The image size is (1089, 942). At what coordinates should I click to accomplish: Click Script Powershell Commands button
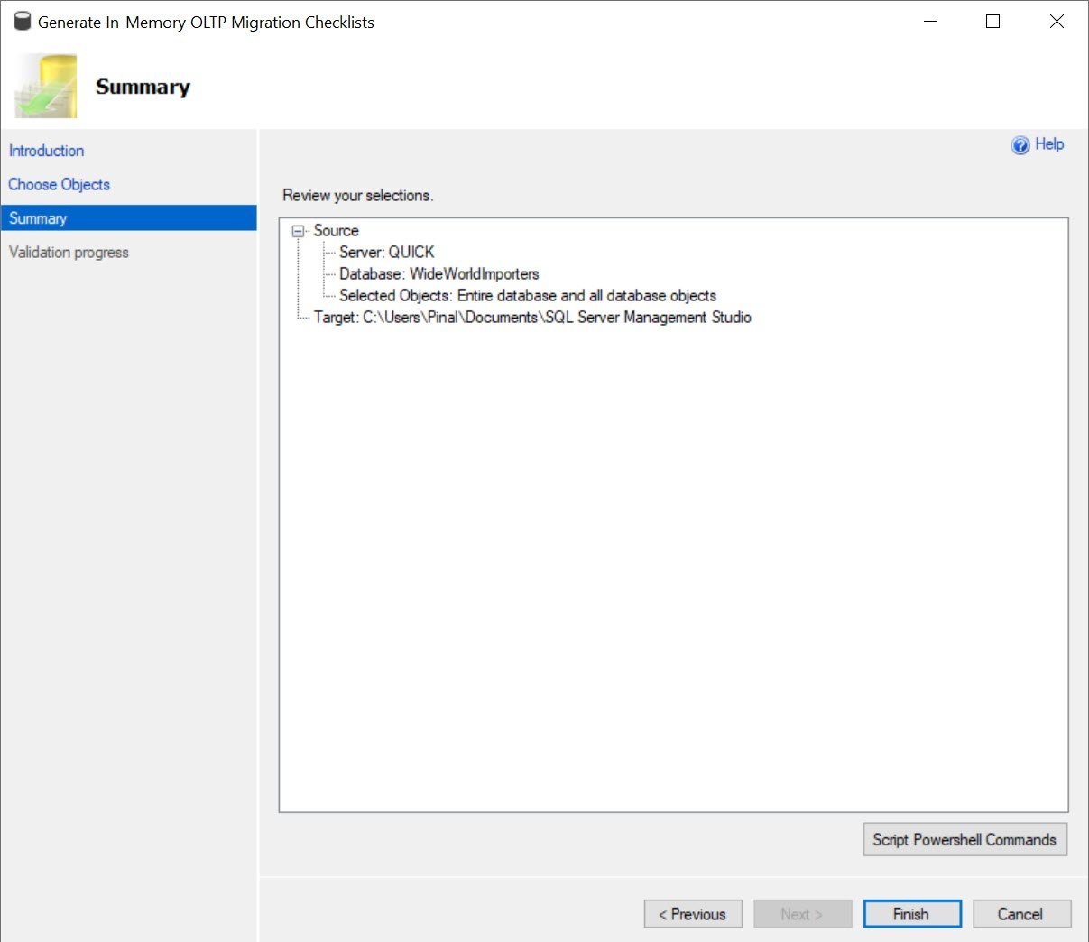pos(965,839)
